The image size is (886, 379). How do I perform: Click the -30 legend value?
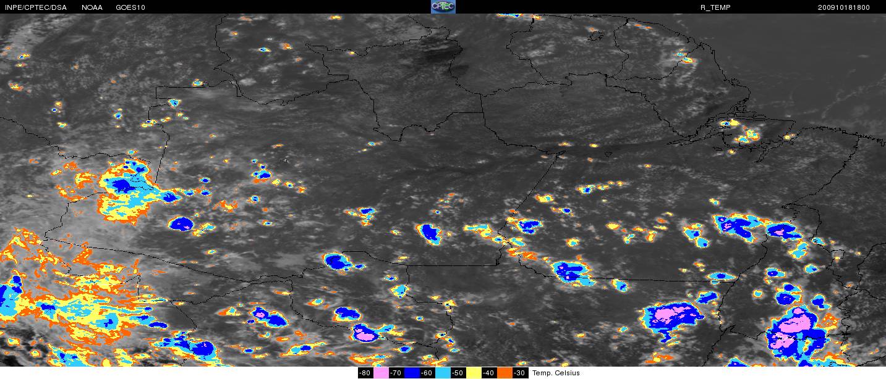(x=520, y=373)
